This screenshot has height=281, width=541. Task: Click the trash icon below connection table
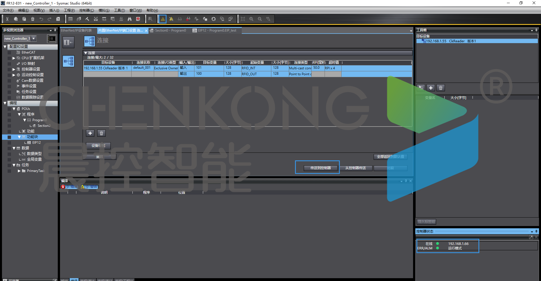(101, 133)
